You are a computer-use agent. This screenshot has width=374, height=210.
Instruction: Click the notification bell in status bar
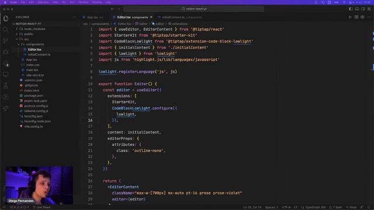(x=369, y=208)
